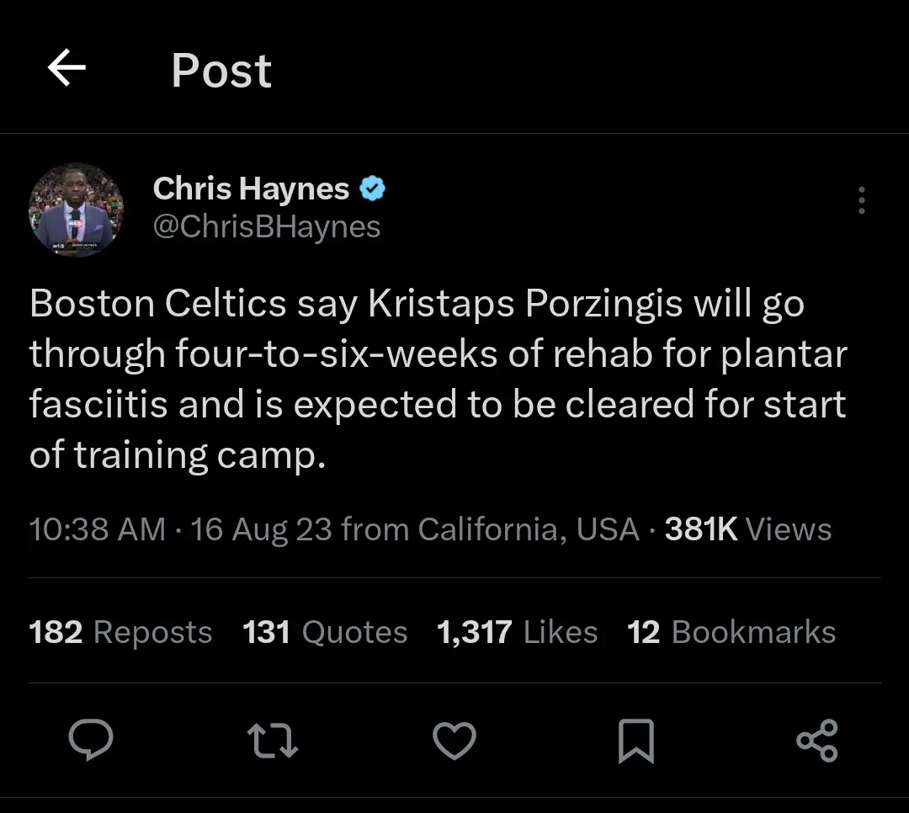Screen dimensions: 909x813
Task: Tap the Post header title
Action: point(221,70)
